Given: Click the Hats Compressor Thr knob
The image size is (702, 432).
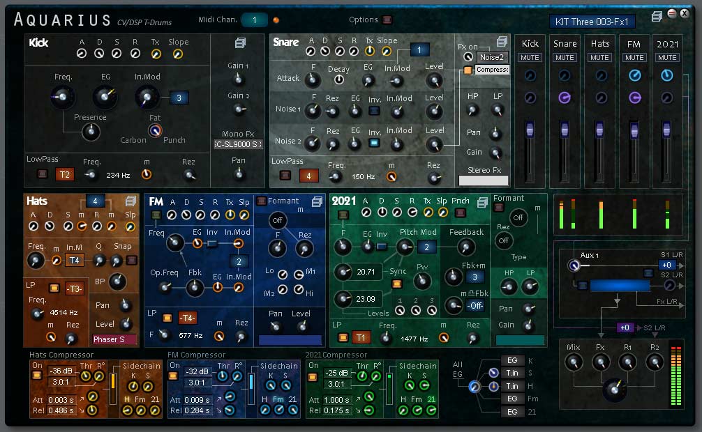Looking at the screenshot, I should click(85, 376).
